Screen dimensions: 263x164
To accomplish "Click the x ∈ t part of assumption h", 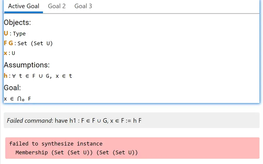I will coord(64,76).
